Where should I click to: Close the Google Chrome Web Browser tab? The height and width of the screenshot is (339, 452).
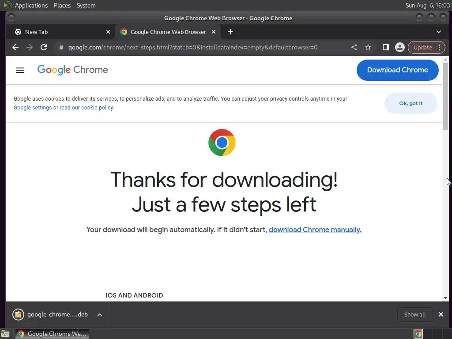[x=214, y=32]
